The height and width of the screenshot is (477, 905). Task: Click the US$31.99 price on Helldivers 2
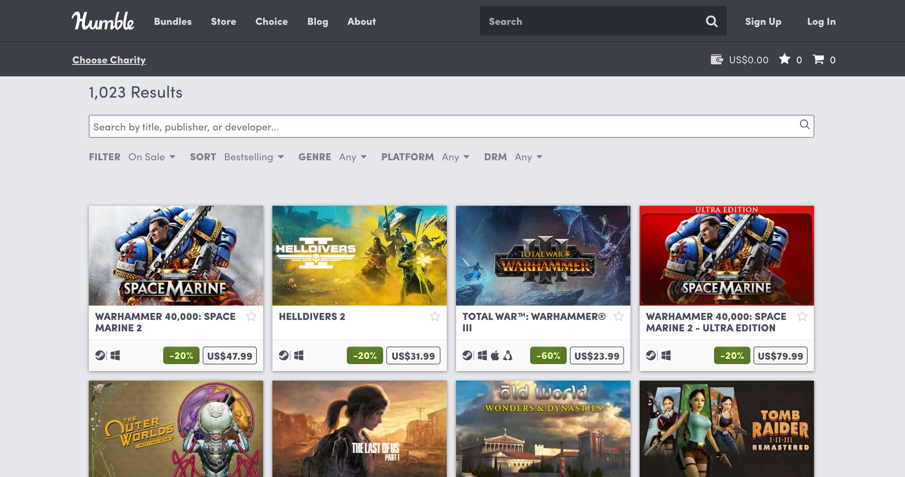pyautogui.click(x=413, y=356)
